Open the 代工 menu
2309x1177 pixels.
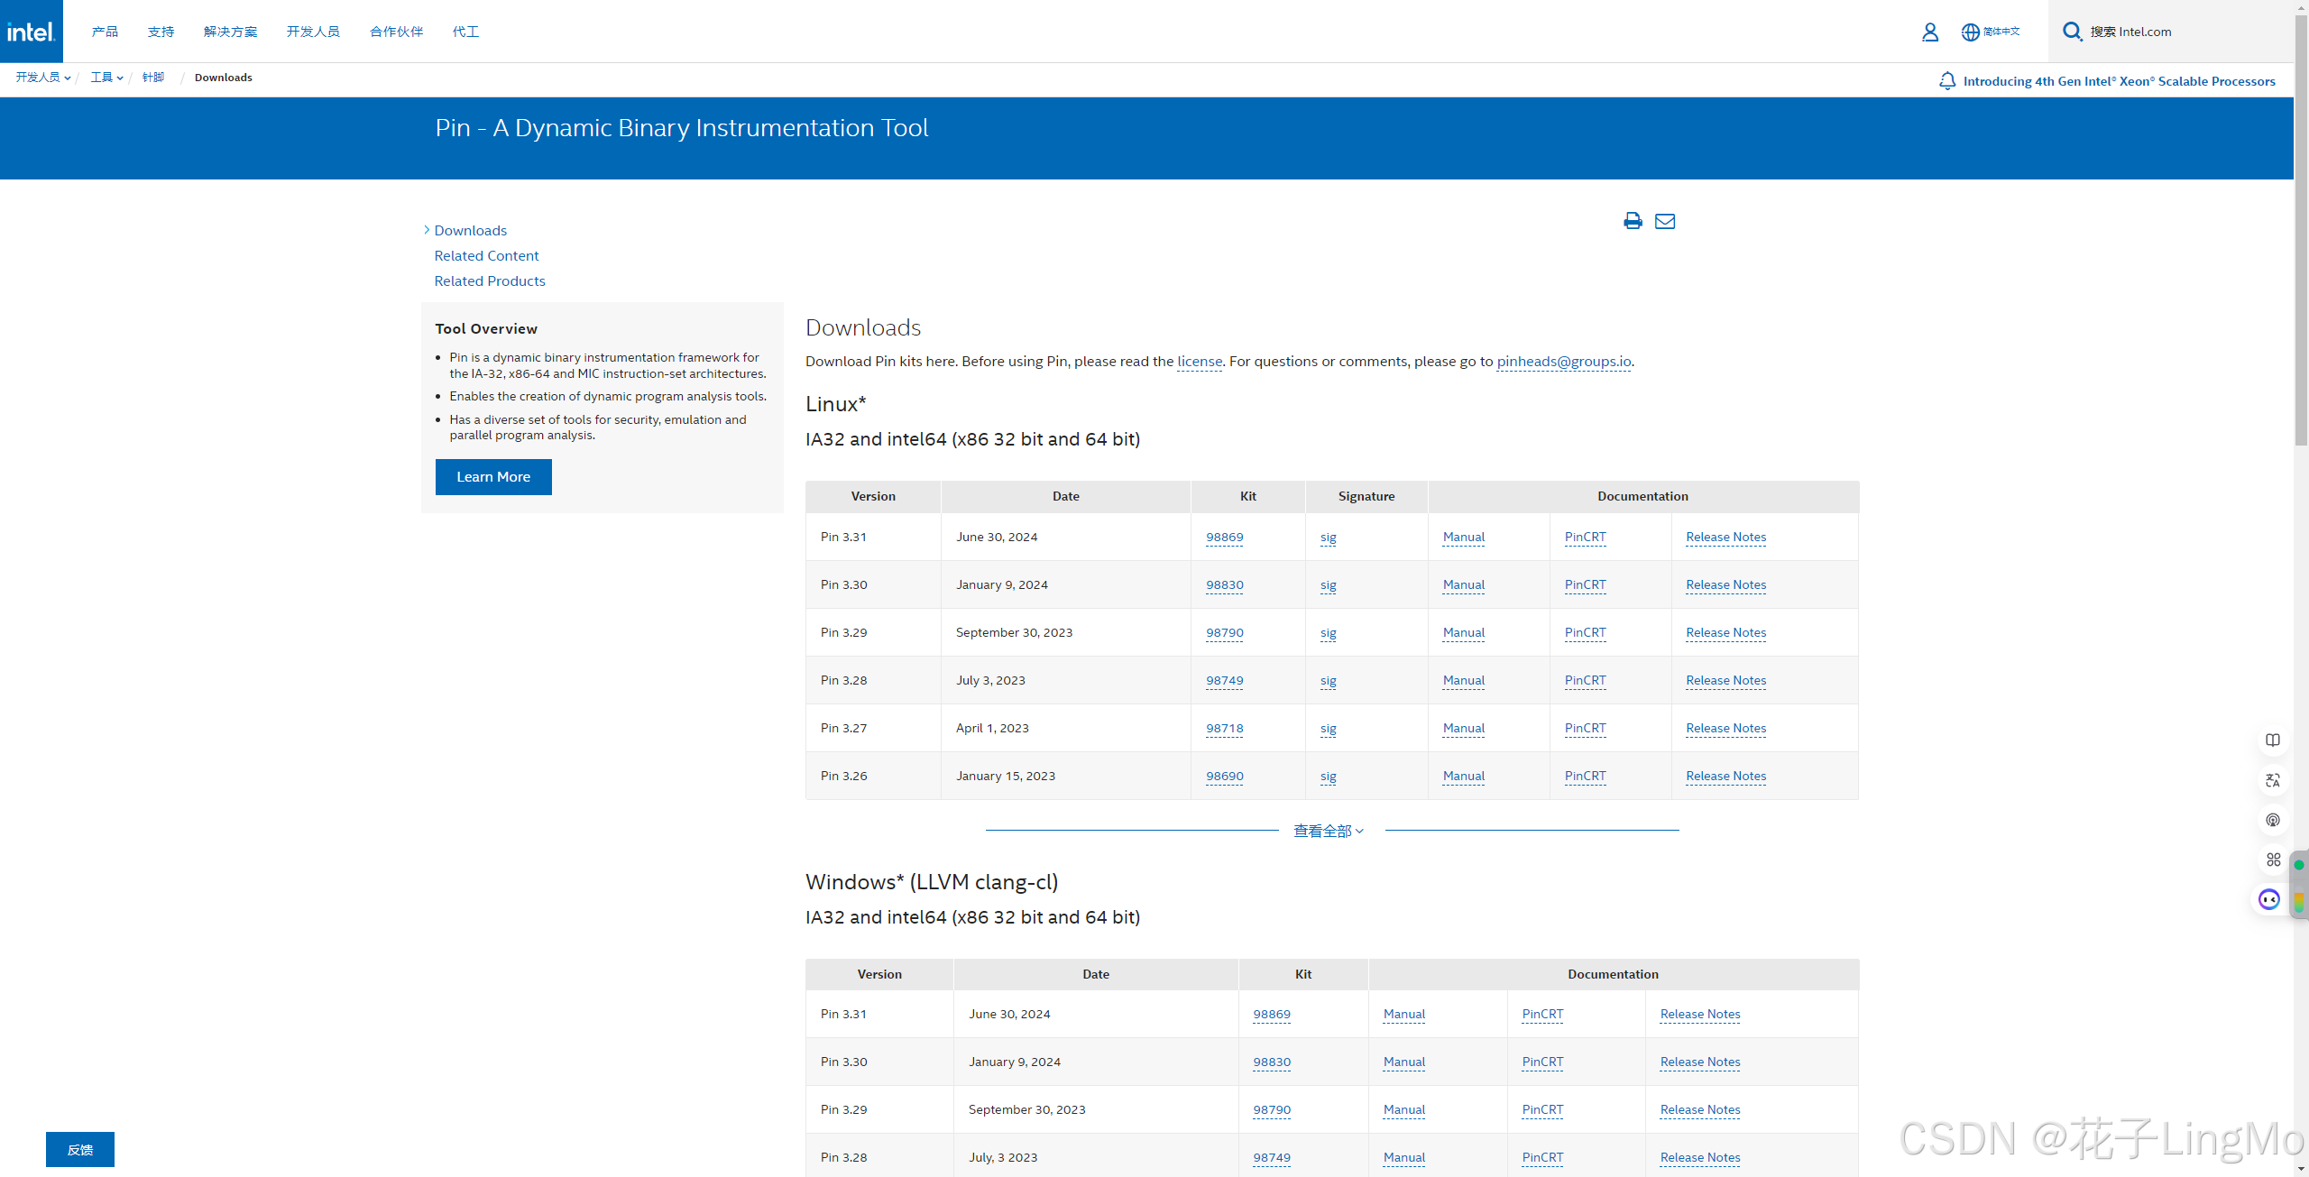(x=465, y=32)
